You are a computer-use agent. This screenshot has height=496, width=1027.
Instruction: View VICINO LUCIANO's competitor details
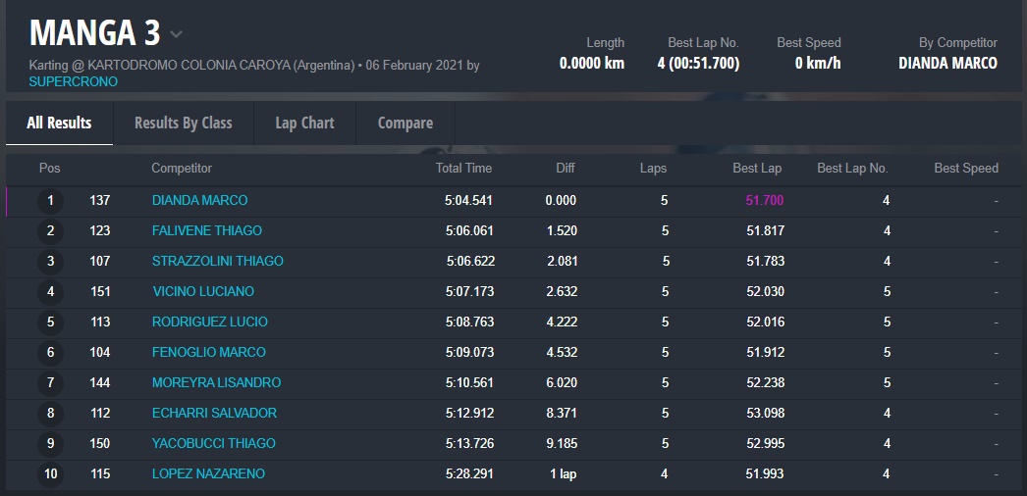pyautogui.click(x=203, y=291)
